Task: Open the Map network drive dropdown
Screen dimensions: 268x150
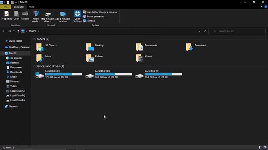Action: [x=47, y=17]
